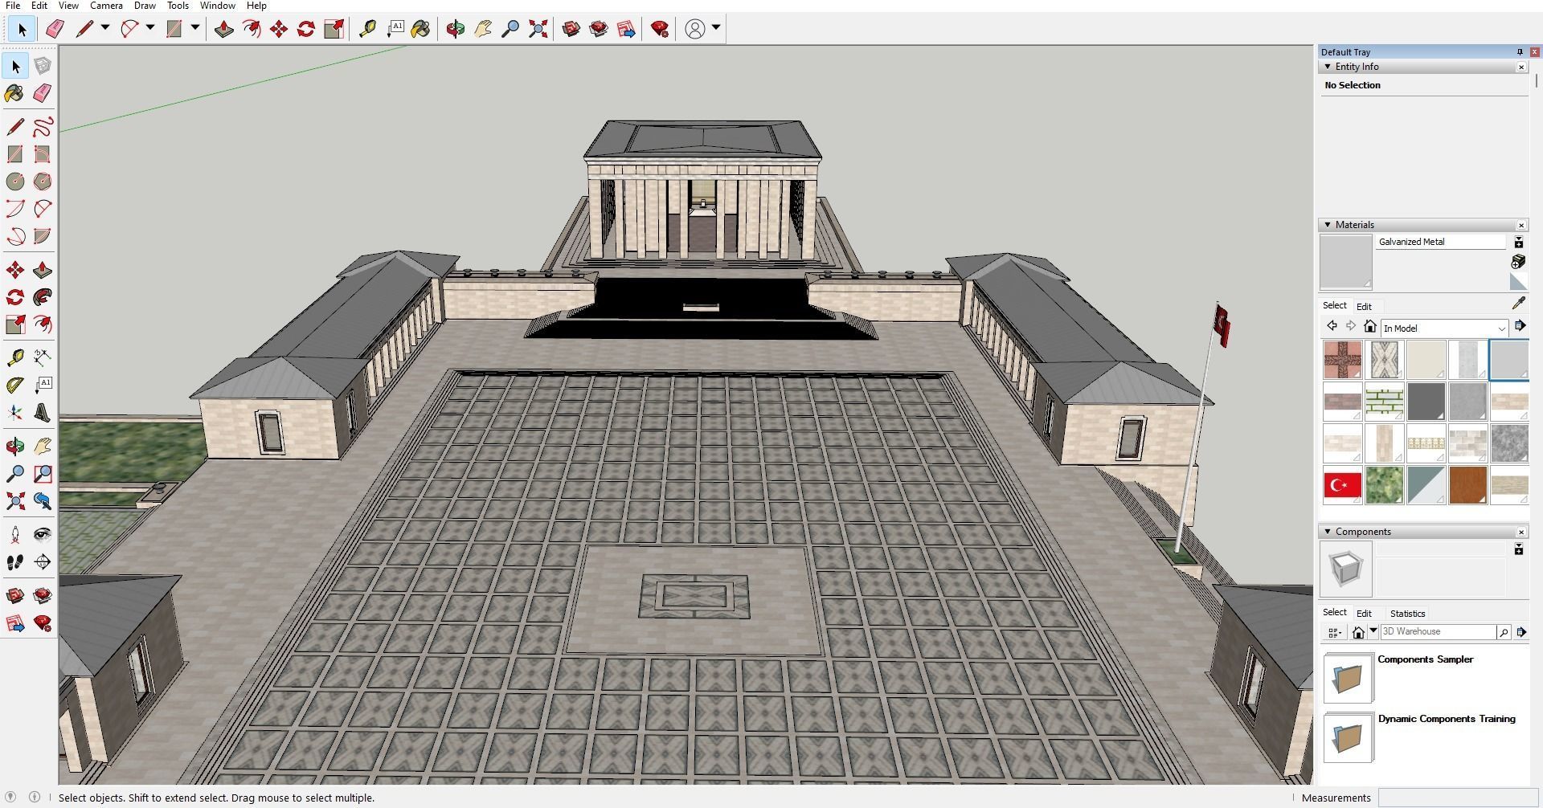
Task: Open the Line tool dropdown arrow
Action: click(x=105, y=27)
